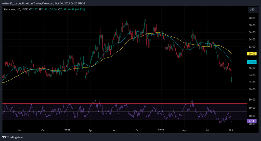Click the cyan 57.67 moving average price label
Viewport: 261px width, 141px height.
(252, 62)
